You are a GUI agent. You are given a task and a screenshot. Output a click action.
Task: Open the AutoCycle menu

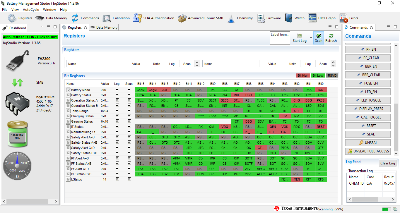[31, 10]
